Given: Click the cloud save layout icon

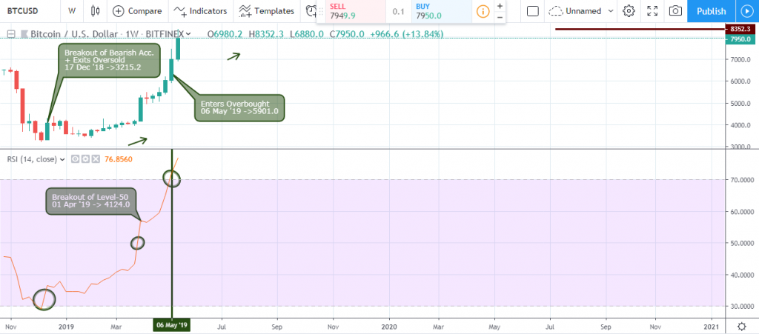Looking at the screenshot, I should pos(557,10).
